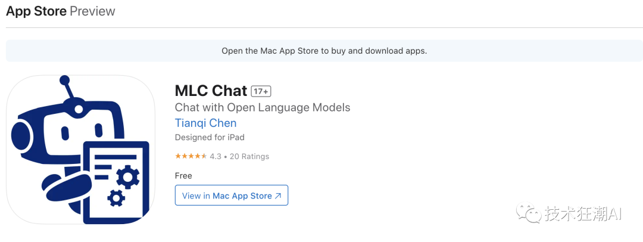Screen dimensions: 643x242
Task: Click the large gear on the app icon
Action: [128, 177]
